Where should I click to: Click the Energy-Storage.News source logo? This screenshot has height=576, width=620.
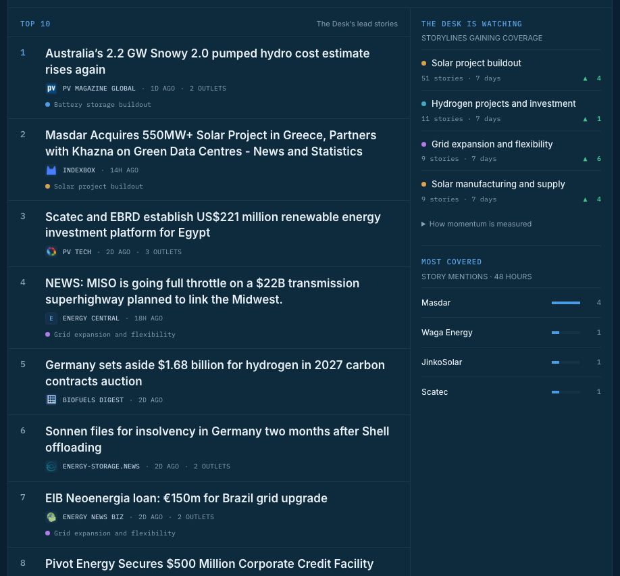(51, 466)
